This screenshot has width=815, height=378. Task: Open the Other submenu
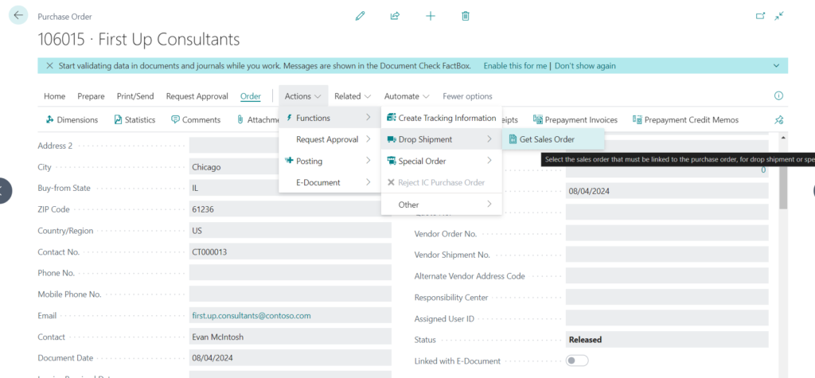point(441,205)
